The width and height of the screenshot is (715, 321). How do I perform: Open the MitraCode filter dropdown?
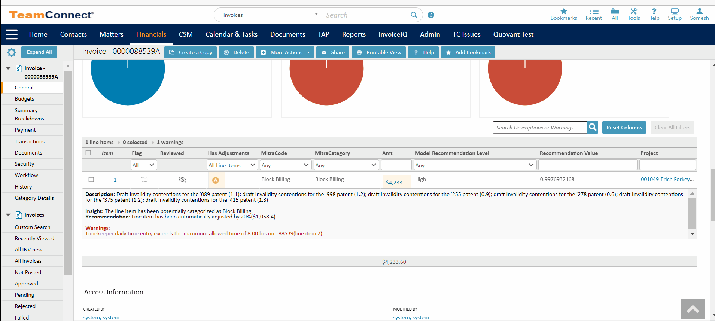[x=286, y=165]
